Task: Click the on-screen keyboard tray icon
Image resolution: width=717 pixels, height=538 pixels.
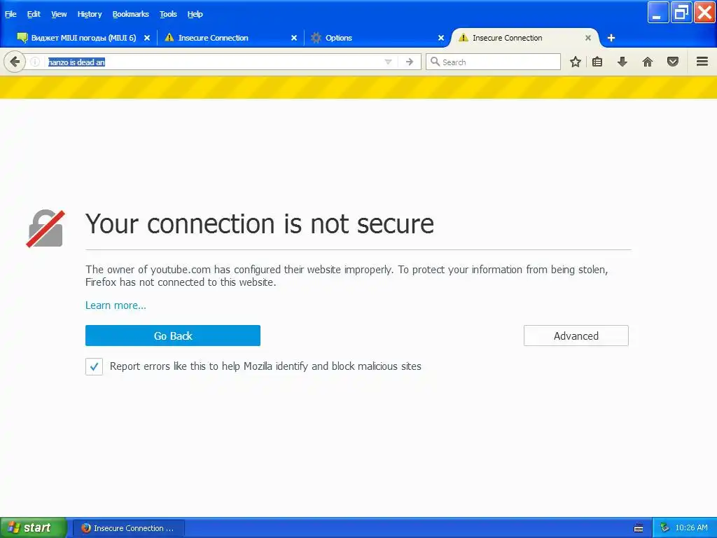Action: (639, 528)
